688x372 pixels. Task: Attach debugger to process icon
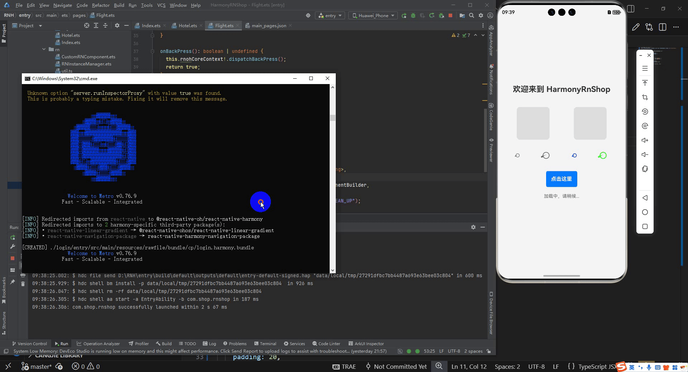(441, 15)
